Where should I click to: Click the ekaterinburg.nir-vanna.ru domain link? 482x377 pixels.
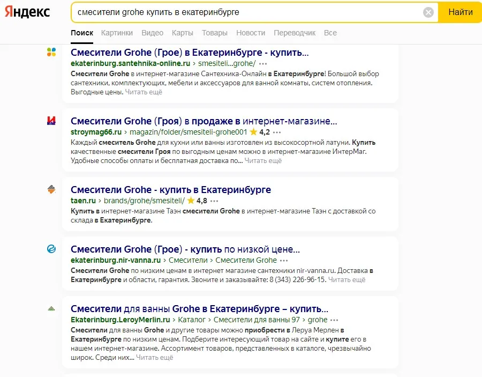coord(116,260)
